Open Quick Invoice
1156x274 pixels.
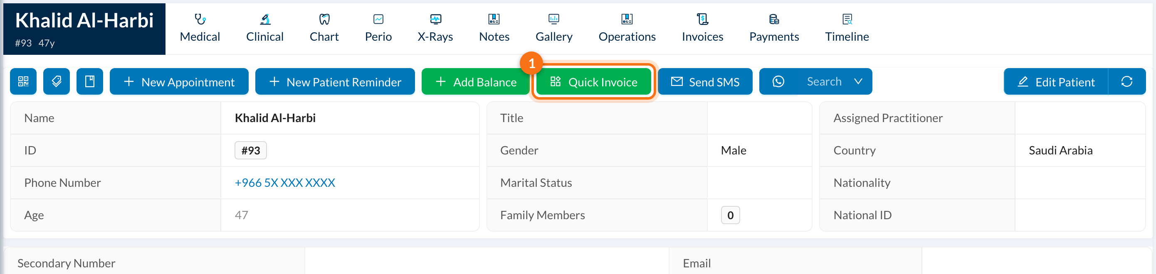click(x=594, y=81)
